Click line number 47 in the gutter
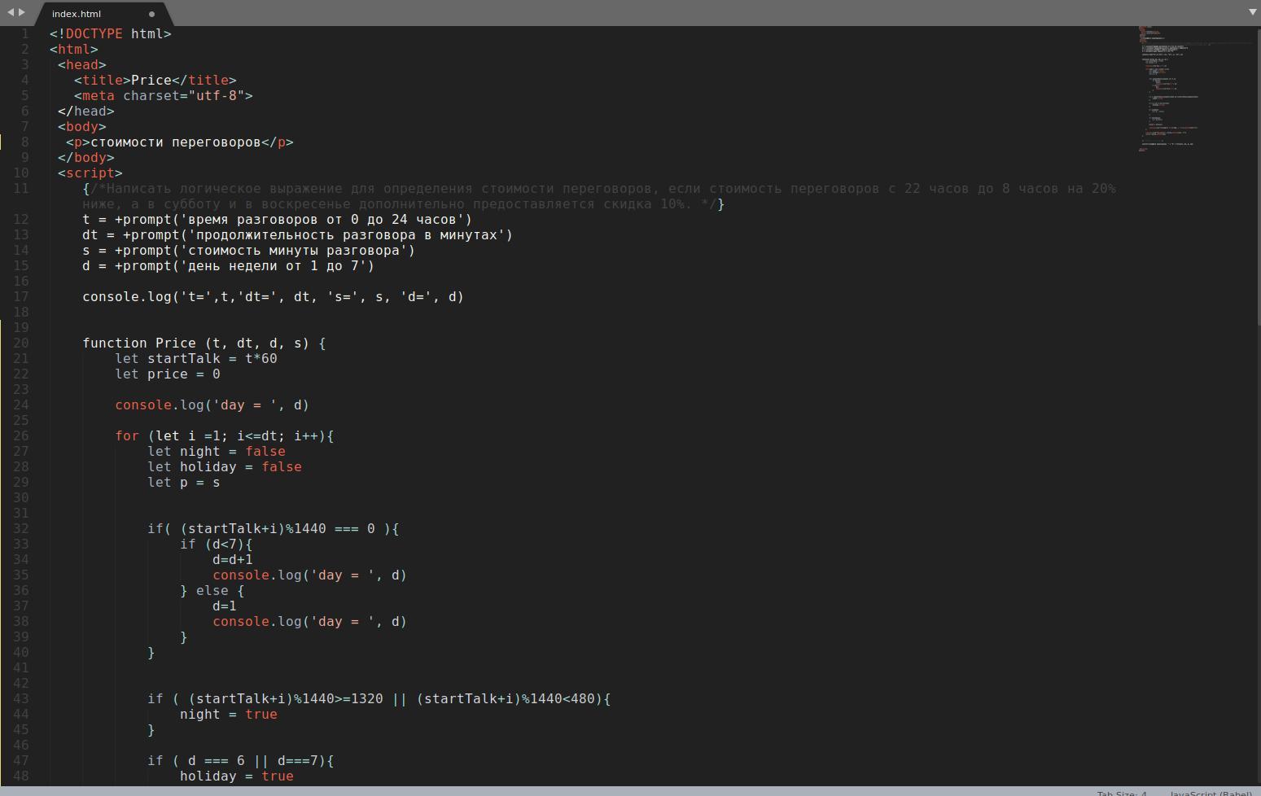1261x796 pixels. tap(20, 760)
